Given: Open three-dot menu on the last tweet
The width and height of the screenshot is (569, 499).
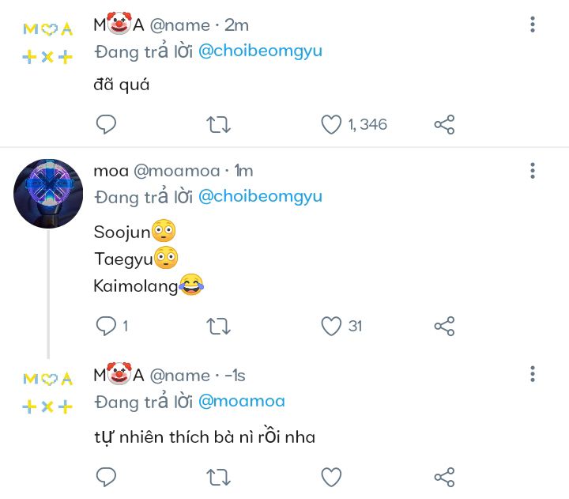Looking at the screenshot, I should click(533, 374).
